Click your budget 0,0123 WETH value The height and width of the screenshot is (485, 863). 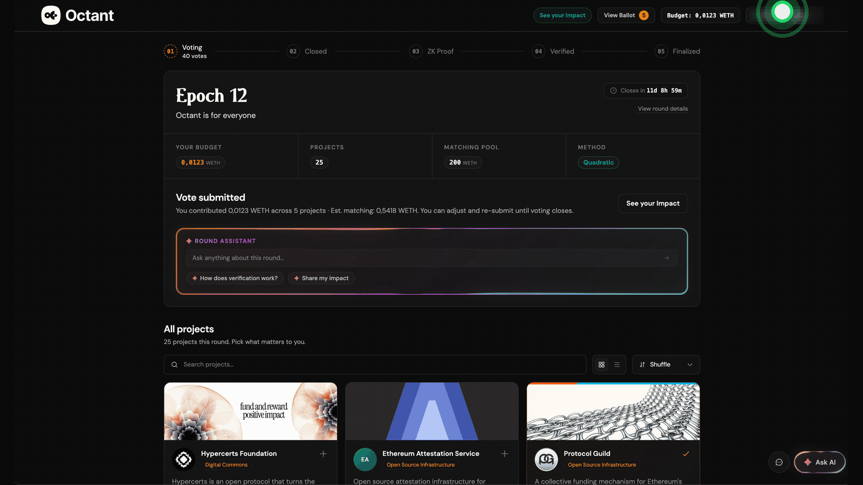pos(200,162)
